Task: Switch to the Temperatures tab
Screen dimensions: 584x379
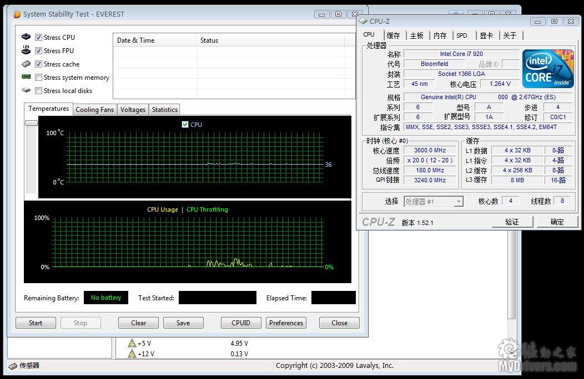Action: pos(48,109)
